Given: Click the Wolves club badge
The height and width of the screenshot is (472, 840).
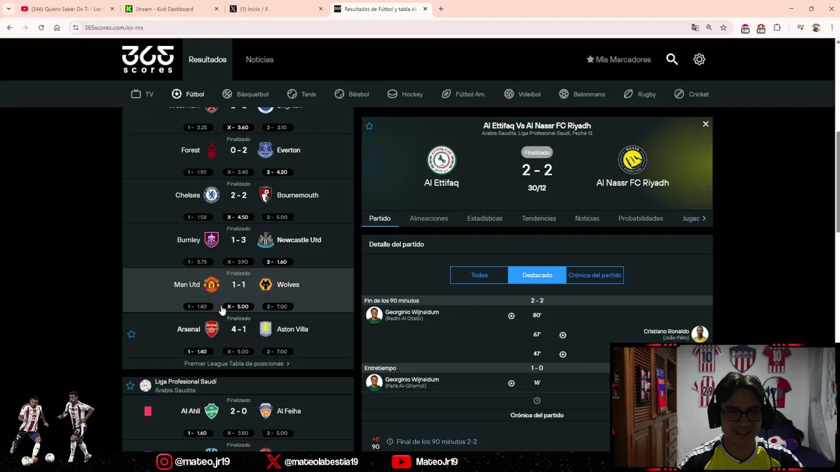Looking at the screenshot, I should (x=265, y=285).
